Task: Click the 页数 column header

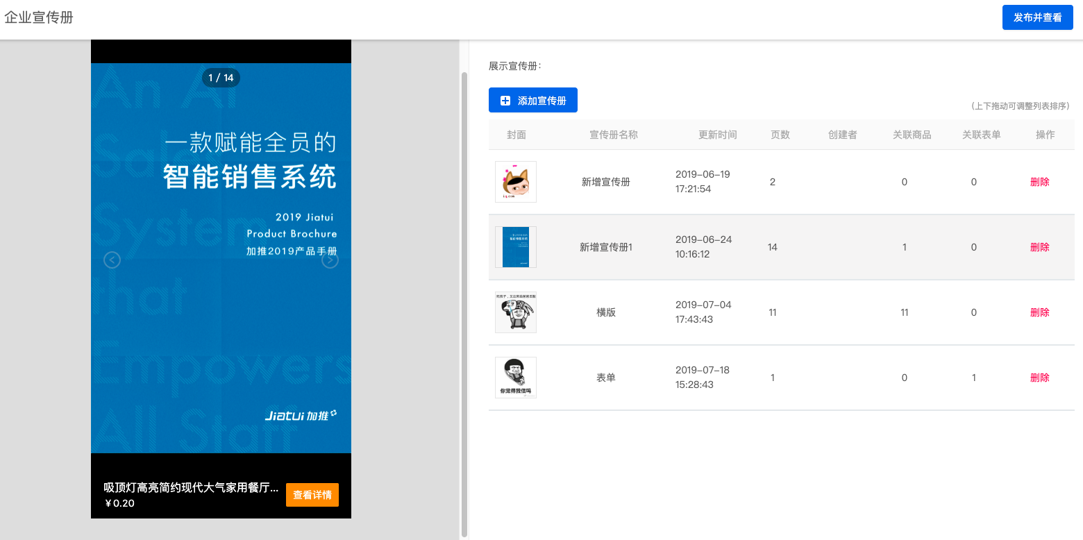Action: tap(780, 135)
